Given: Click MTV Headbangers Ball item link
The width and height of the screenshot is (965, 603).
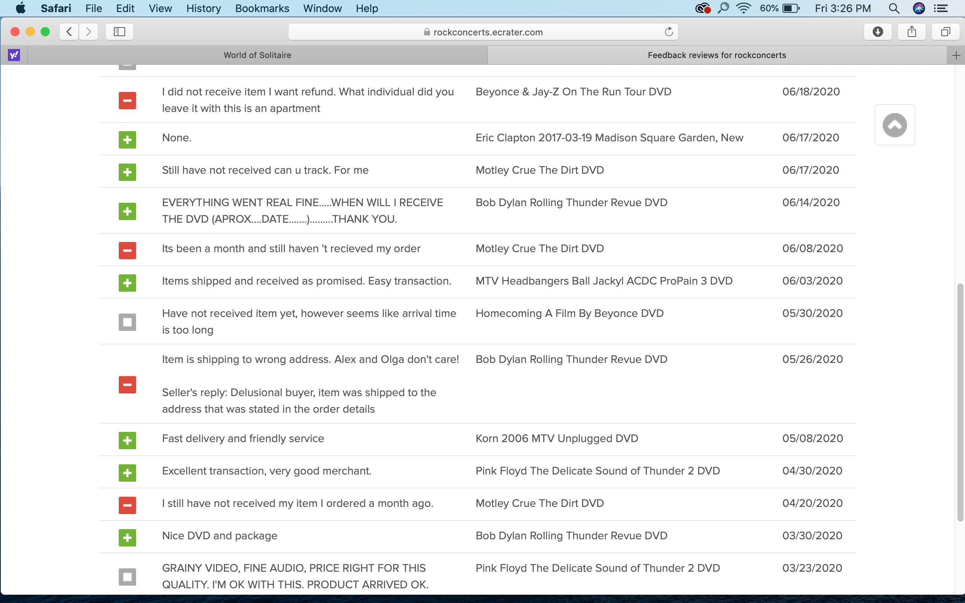Looking at the screenshot, I should click(604, 281).
